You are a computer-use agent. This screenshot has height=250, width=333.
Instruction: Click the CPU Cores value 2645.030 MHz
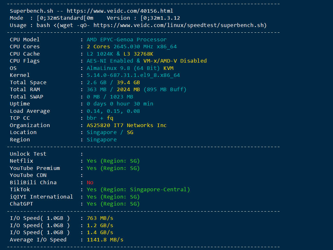point(133,47)
